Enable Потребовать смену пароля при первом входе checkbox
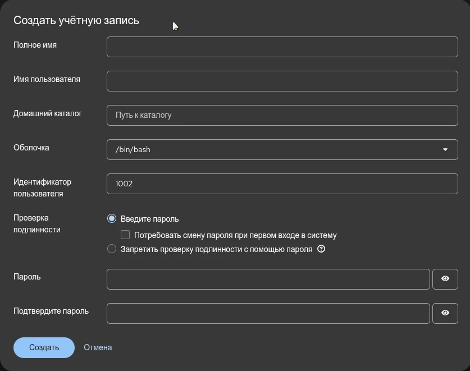Viewport: 470px width, 371px height. (x=125, y=235)
